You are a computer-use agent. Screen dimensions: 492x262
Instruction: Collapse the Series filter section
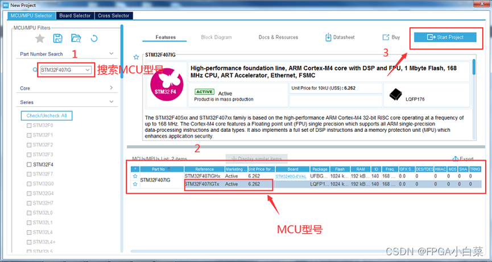tap(111, 102)
